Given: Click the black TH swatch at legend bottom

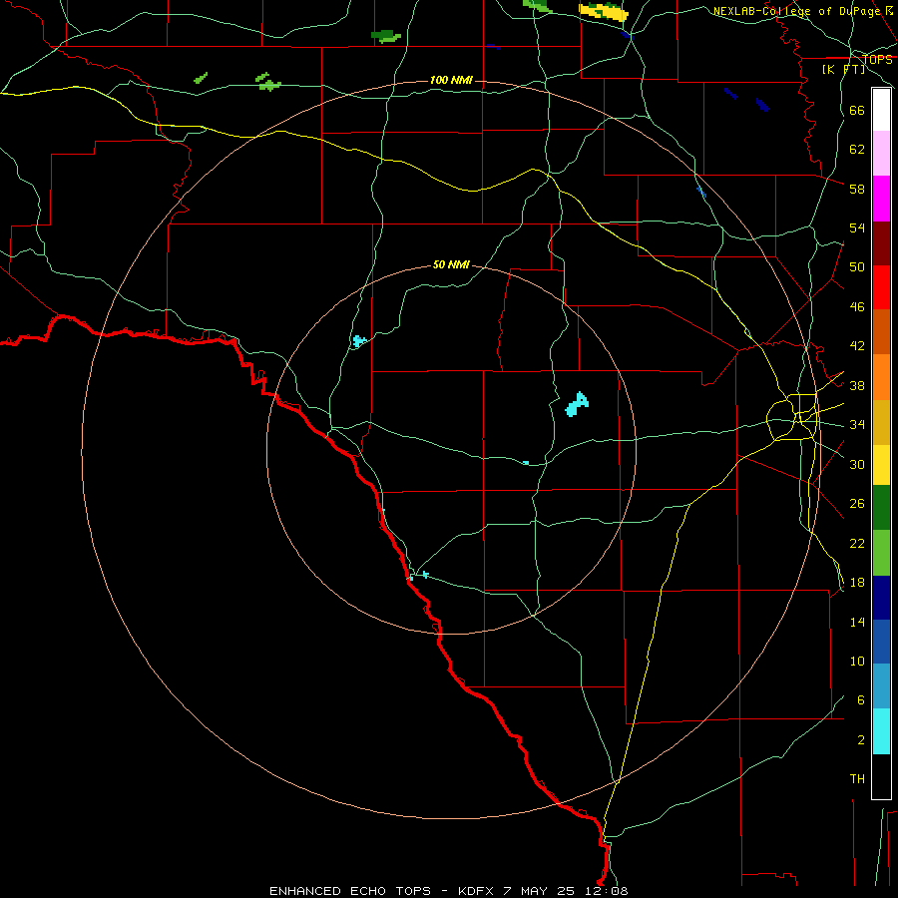Looking at the screenshot, I should pos(881,776).
